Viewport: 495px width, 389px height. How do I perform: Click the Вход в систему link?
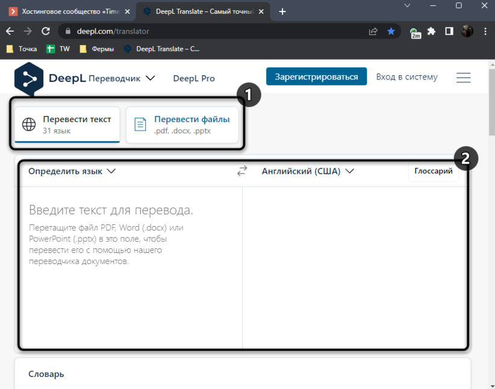point(406,77)
